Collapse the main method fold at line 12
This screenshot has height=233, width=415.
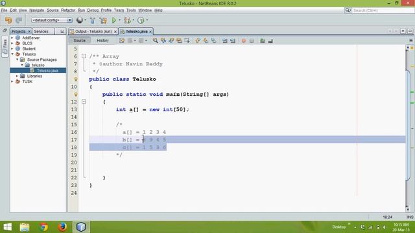pos(84,102)
